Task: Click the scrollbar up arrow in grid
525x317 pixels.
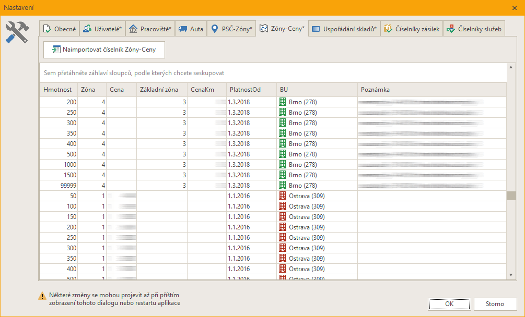Action: [x=511, y=68]
